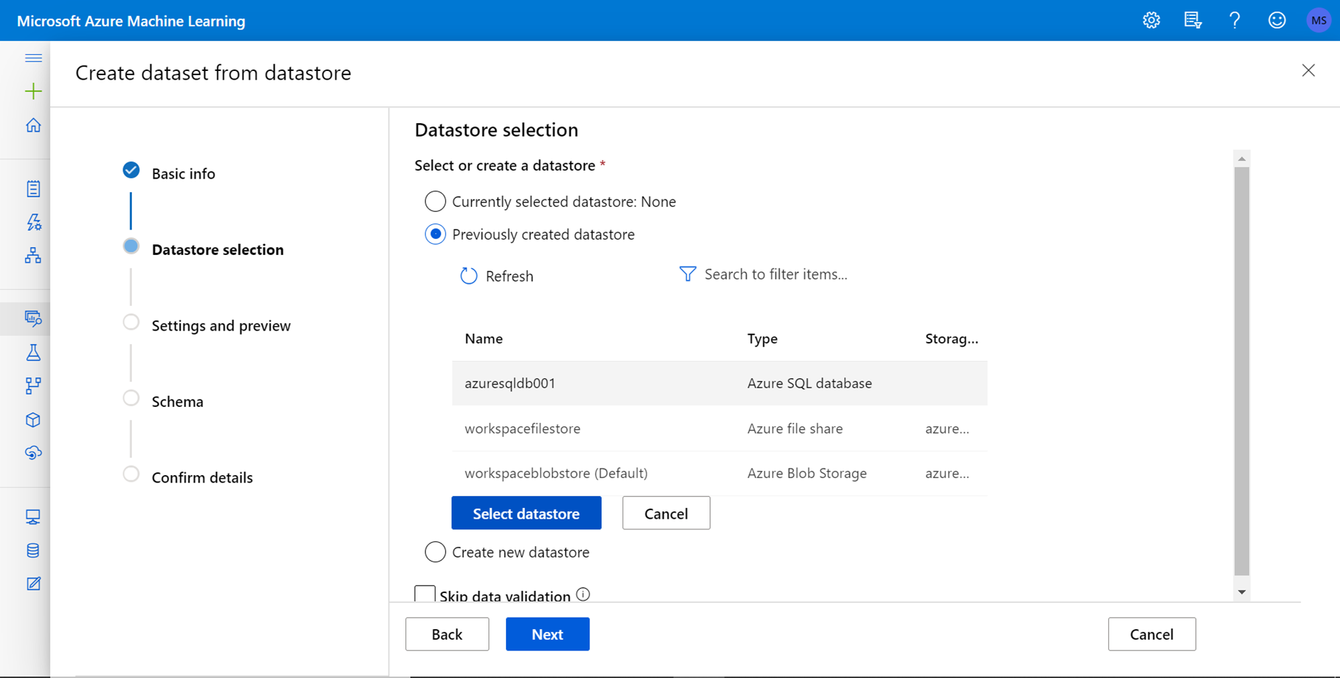Click the Select datastore button
The width and height of the screenshot is (1340, 678).
[x=526, y=513]
